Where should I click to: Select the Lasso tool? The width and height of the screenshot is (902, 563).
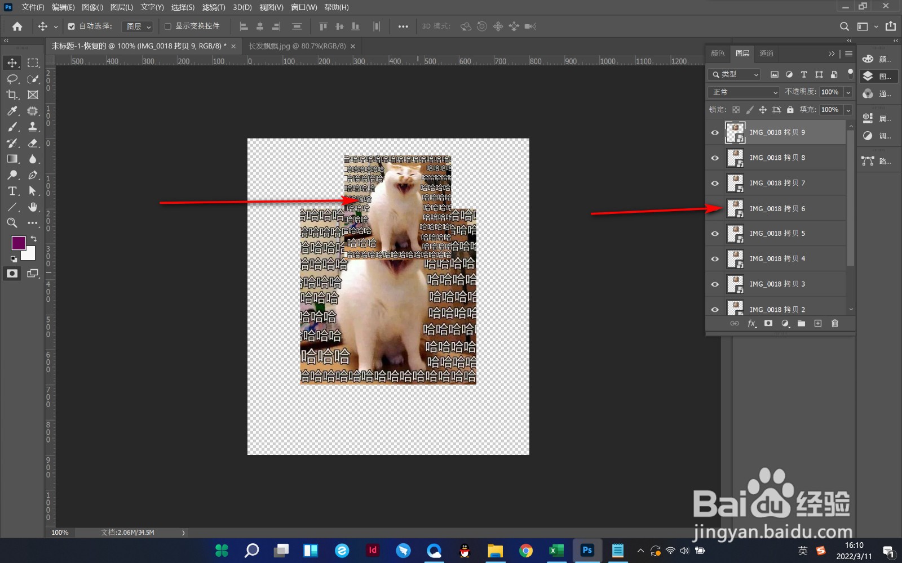pyautogui.click(x=12, y=79)
